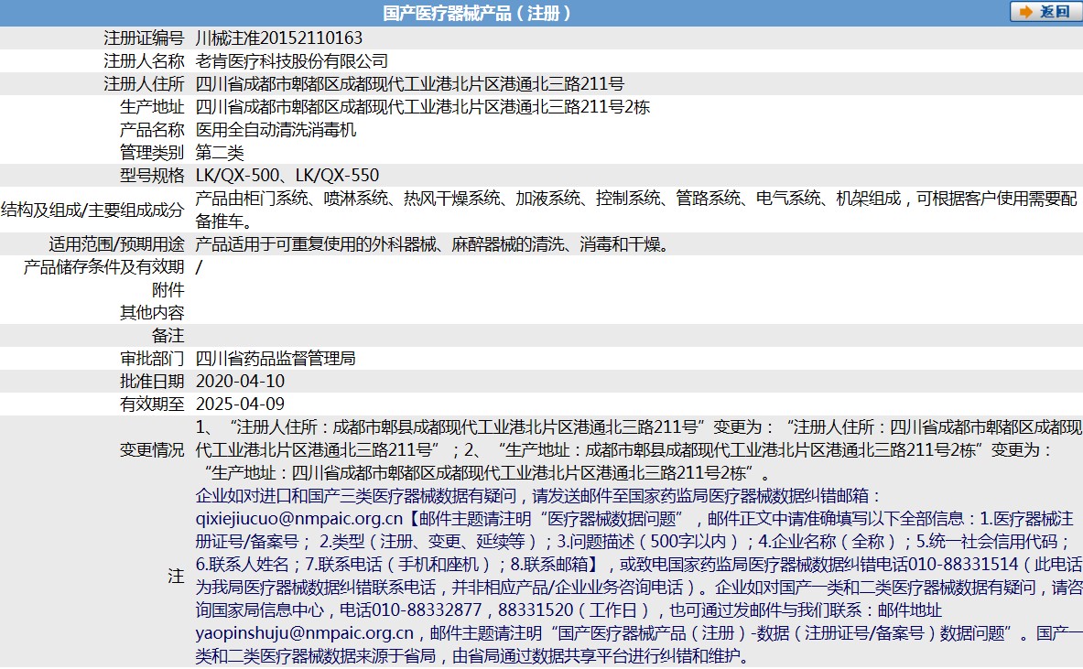Click the label 适用范围/预期用途
This screenshot has width=1083, height=669.
pyautogui.click(x=117, y=243)
